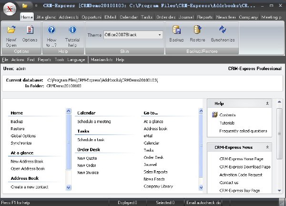Open Frequently asked questions link
286x206 pixels.
[x=243, y=131]
